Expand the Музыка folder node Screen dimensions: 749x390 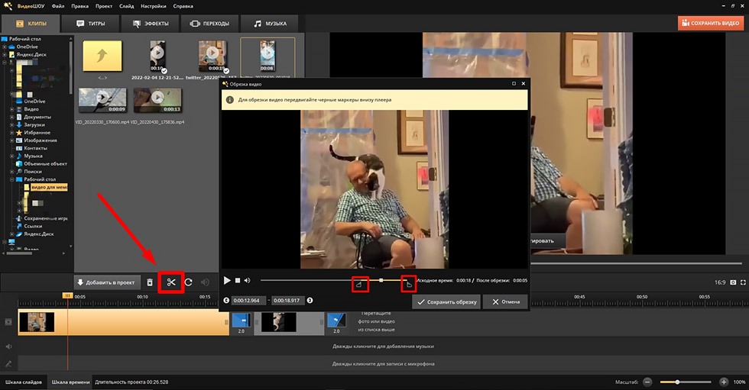point(12,156)
